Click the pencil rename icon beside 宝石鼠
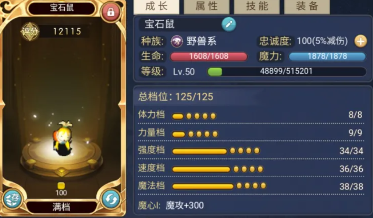This screenshot has width=373, height=218. tap(229, 24)
